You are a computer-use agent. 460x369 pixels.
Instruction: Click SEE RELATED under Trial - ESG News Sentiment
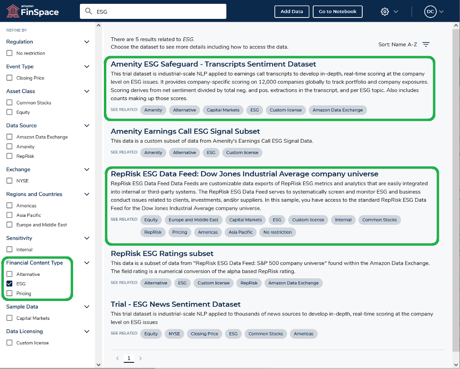(124, 334)
